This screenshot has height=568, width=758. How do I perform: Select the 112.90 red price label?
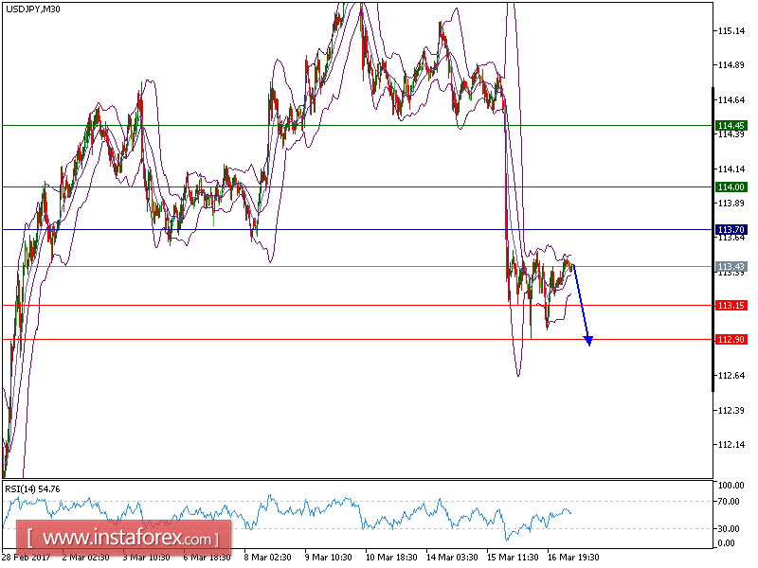(731, 340)
